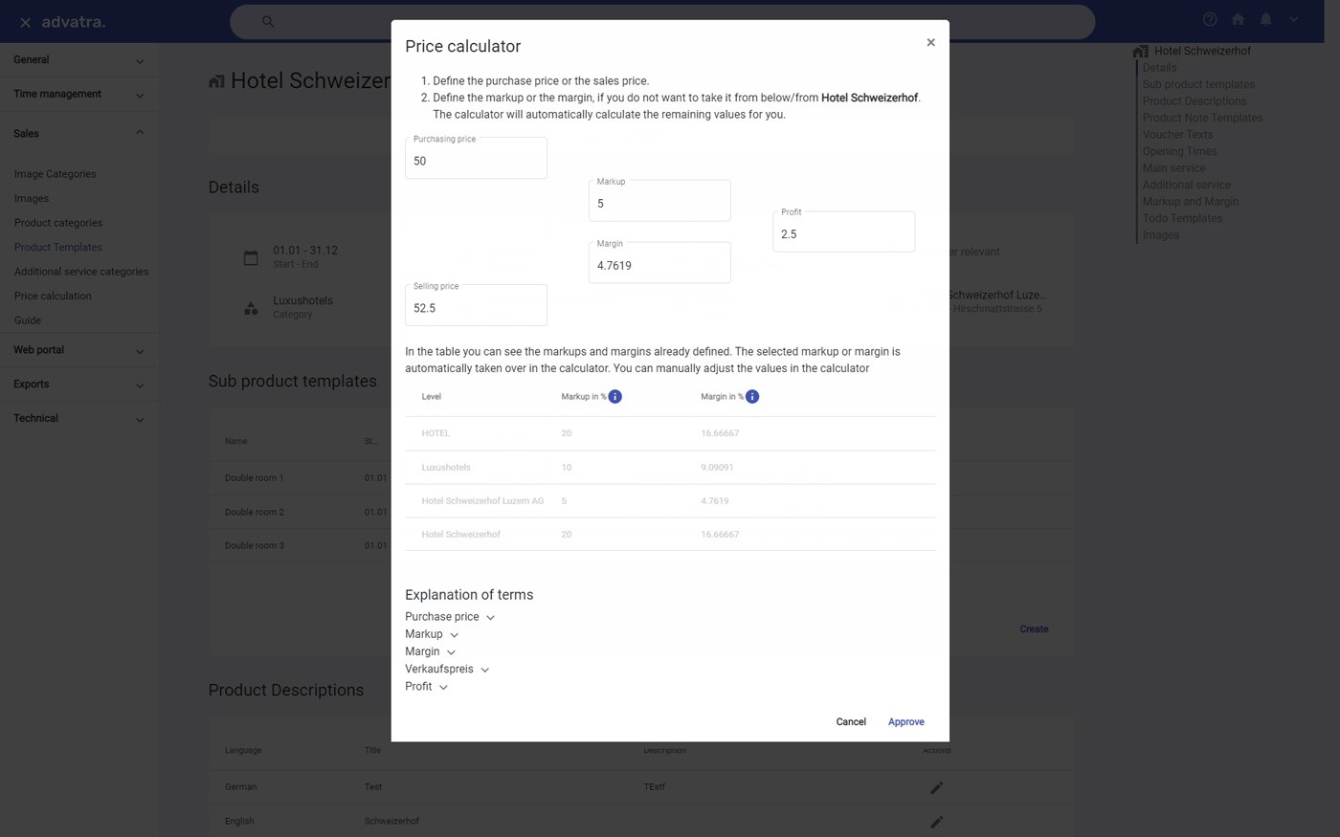
Task: Click the Markup input field
Action: pyautogui.click(x=659, y=201)
